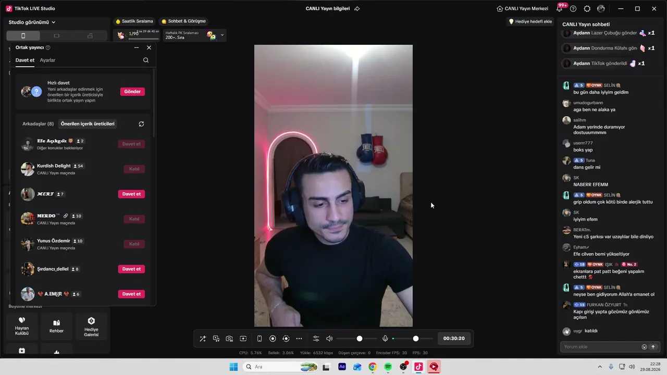Click the phone orientation icon in bottom toolbar

pyautogui.click(x=260, y=339)
